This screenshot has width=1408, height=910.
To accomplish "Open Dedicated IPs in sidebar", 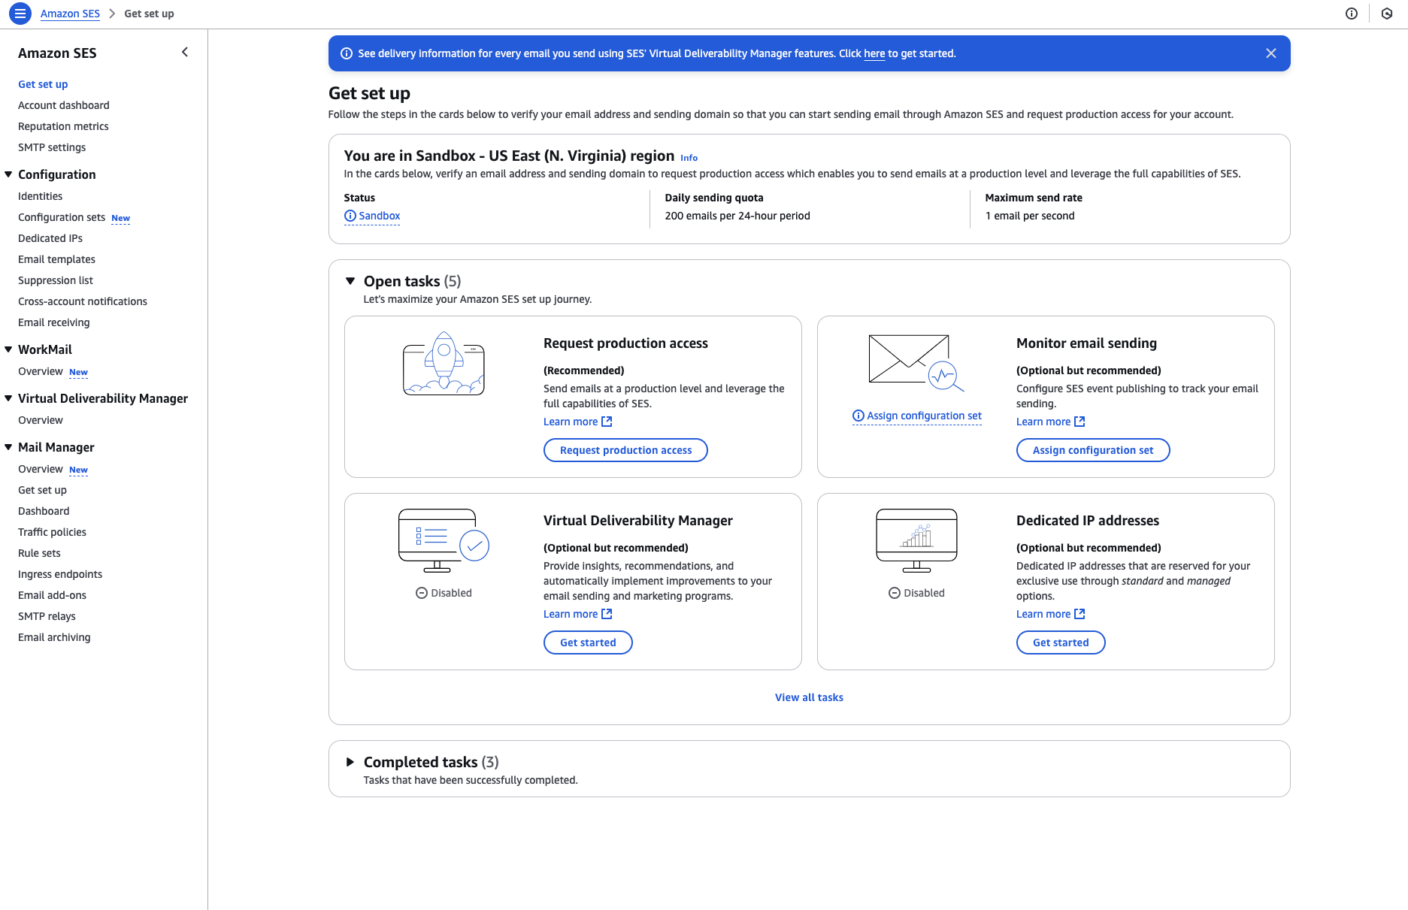I will [x=50, y=238].
